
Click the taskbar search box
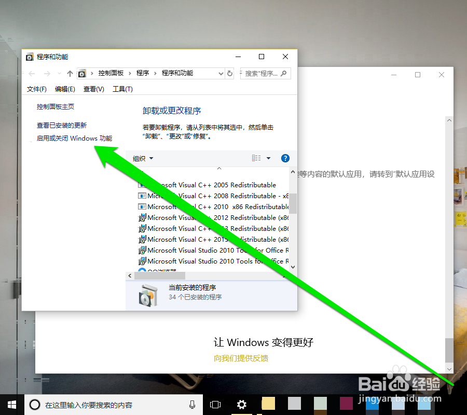click(x=114, y=405)
